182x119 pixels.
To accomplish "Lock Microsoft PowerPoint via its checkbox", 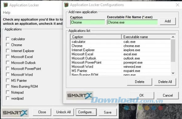I will [8, 68].
